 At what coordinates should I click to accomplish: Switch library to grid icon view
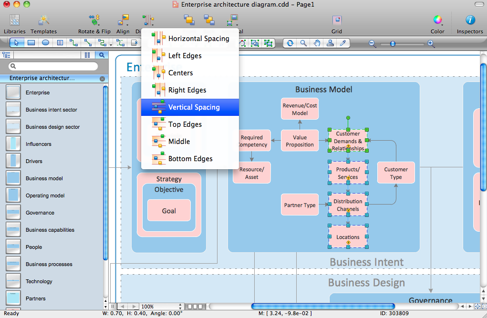pos(87,55)
